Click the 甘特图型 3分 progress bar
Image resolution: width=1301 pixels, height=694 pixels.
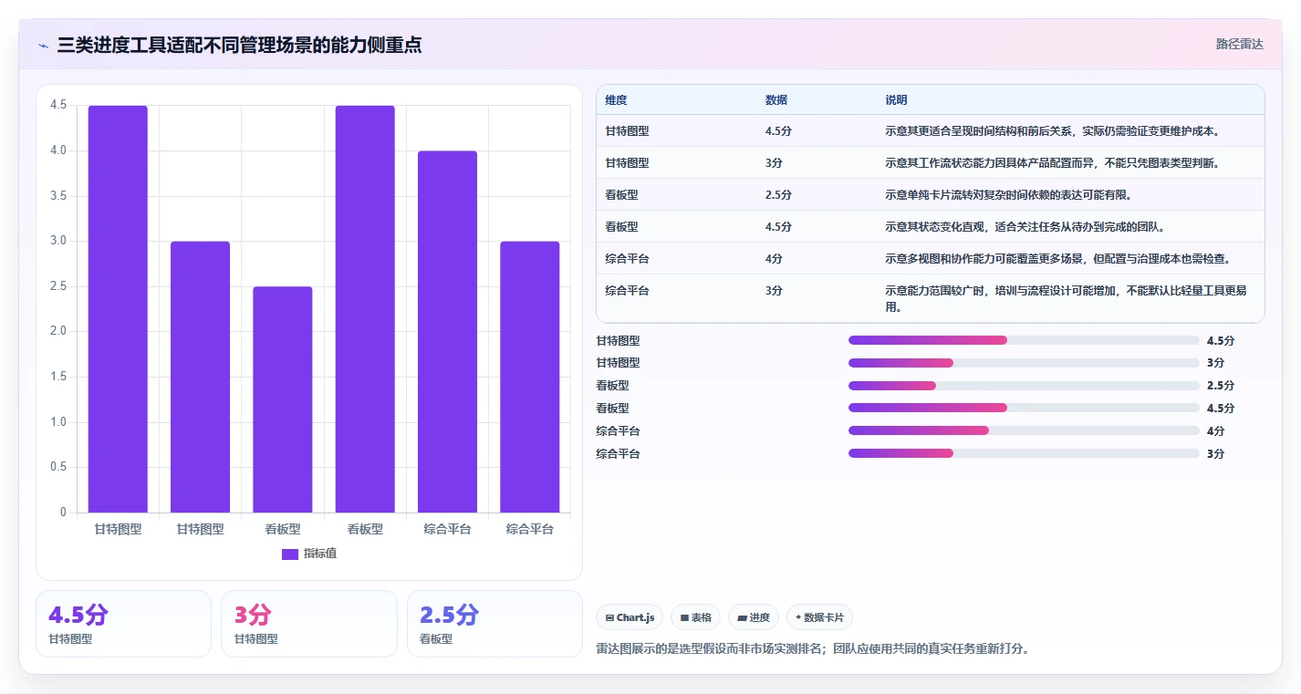point(1024,363)
